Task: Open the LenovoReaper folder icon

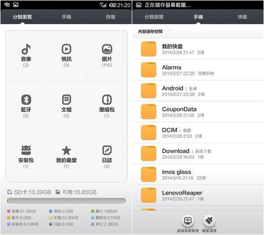Action: coord(149,195)
